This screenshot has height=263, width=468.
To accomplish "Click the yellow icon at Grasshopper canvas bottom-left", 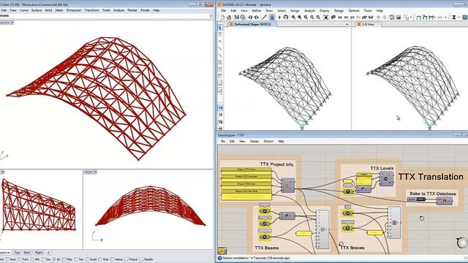I will 222,251.
